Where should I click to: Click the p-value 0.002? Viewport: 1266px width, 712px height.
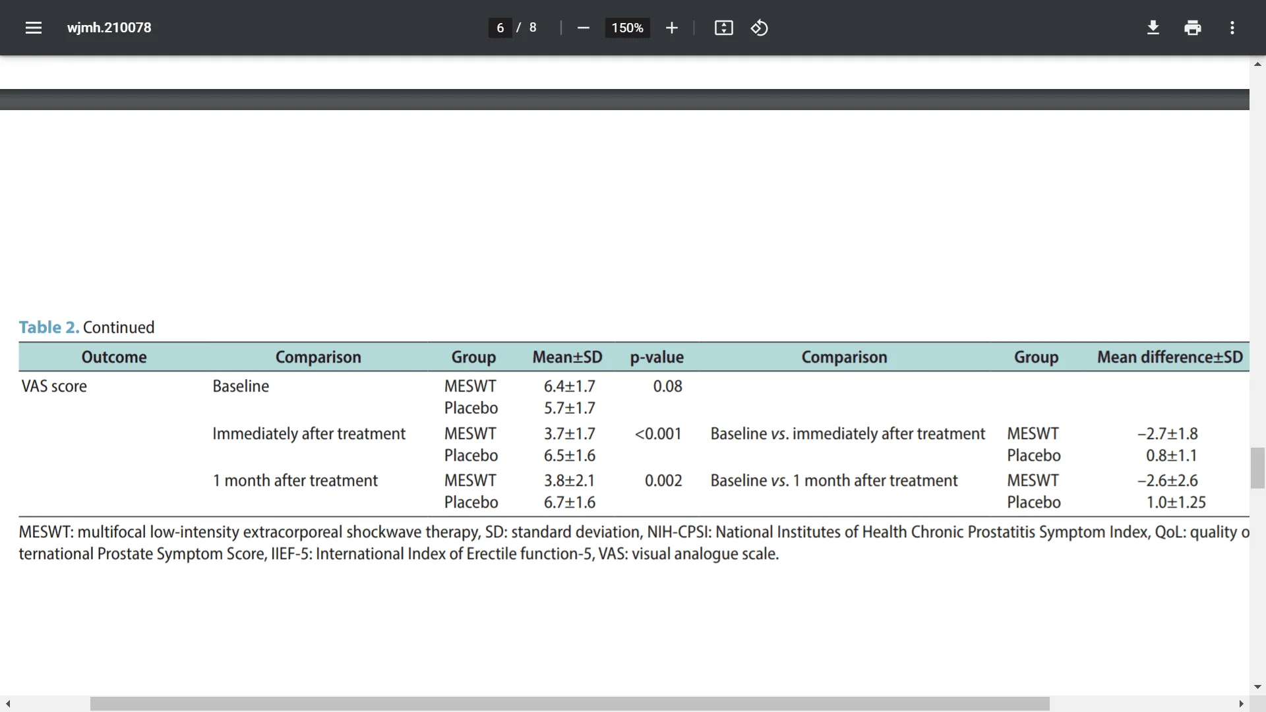click(663, 480)
